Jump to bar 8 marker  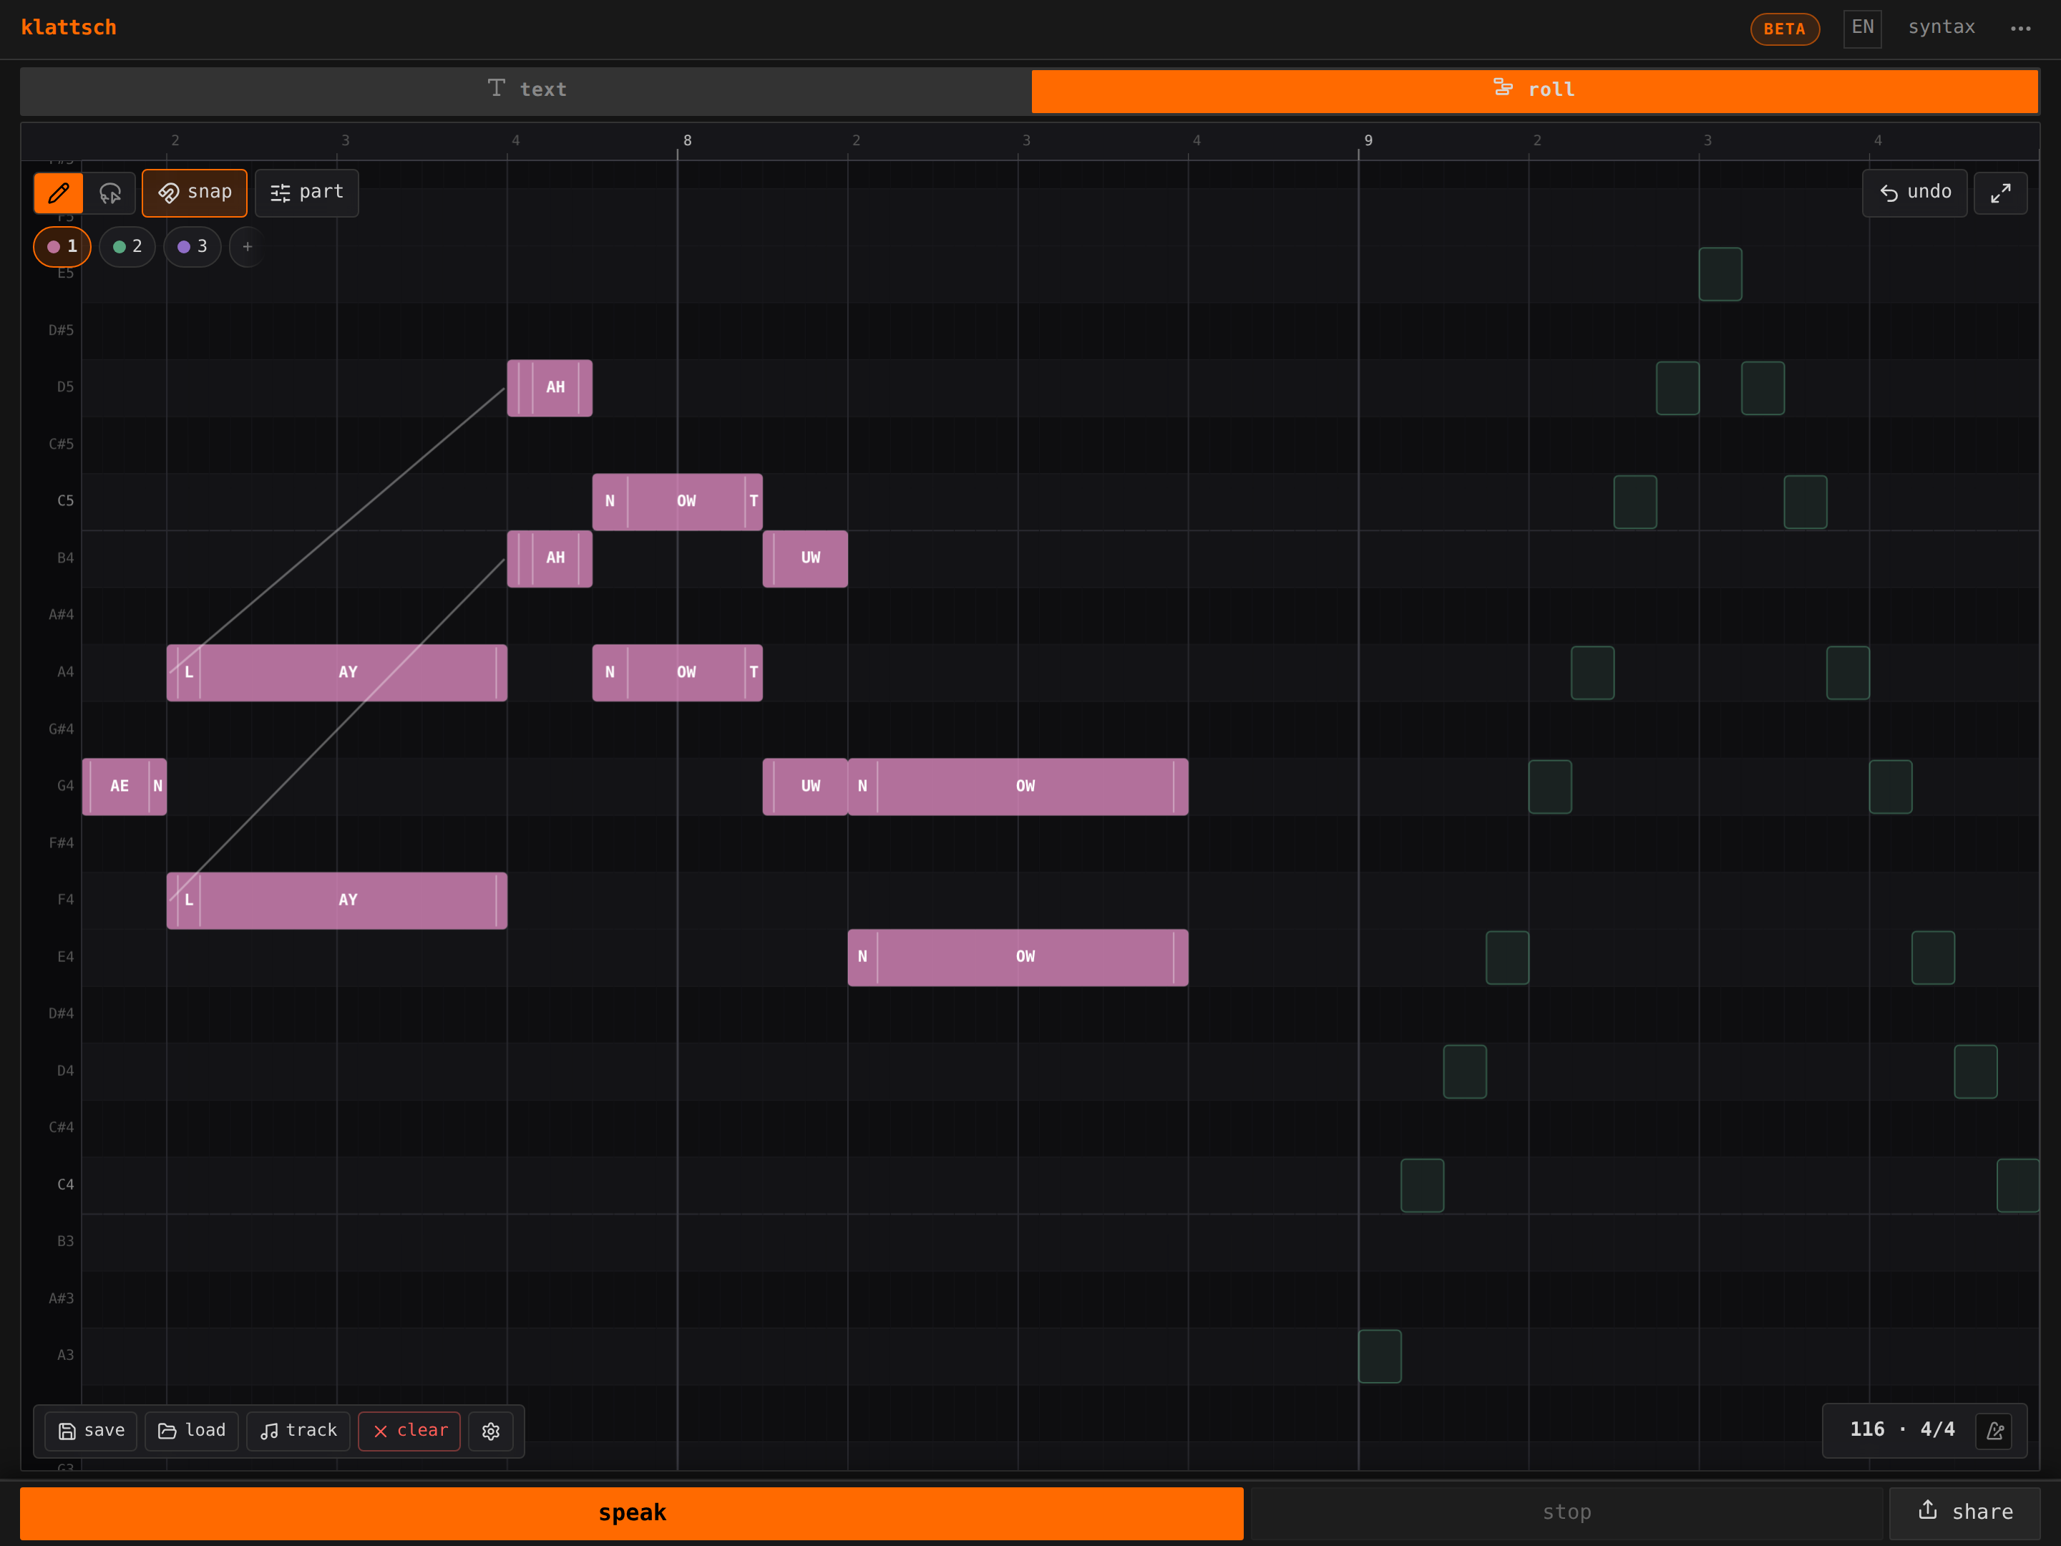(688, 141)
